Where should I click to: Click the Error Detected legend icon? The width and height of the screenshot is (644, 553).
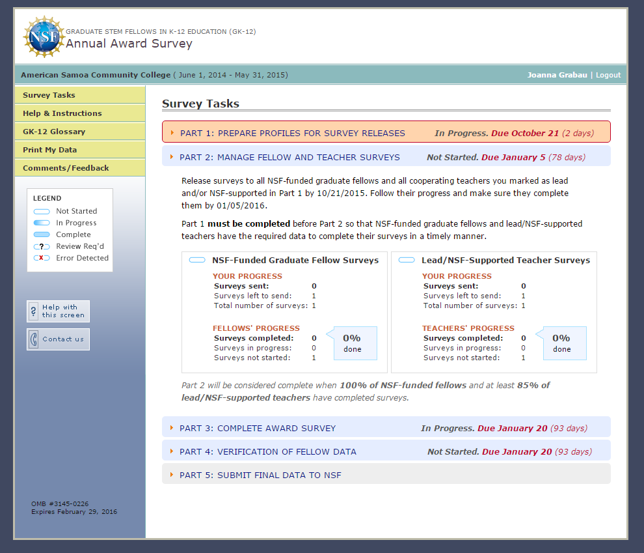(x=42, y=258)
